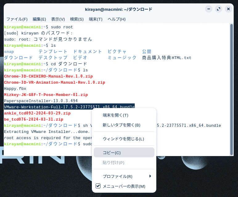
Task: Choose 新しいタブを開く(B) in context menu
Action: 124,125
